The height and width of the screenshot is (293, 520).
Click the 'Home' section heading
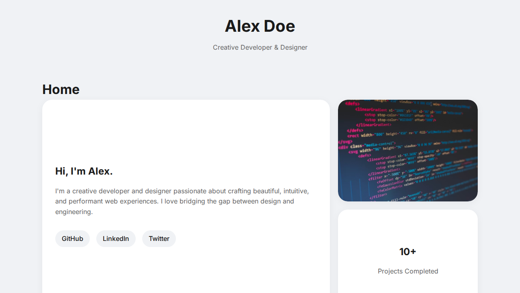click(x=61, y=90)
